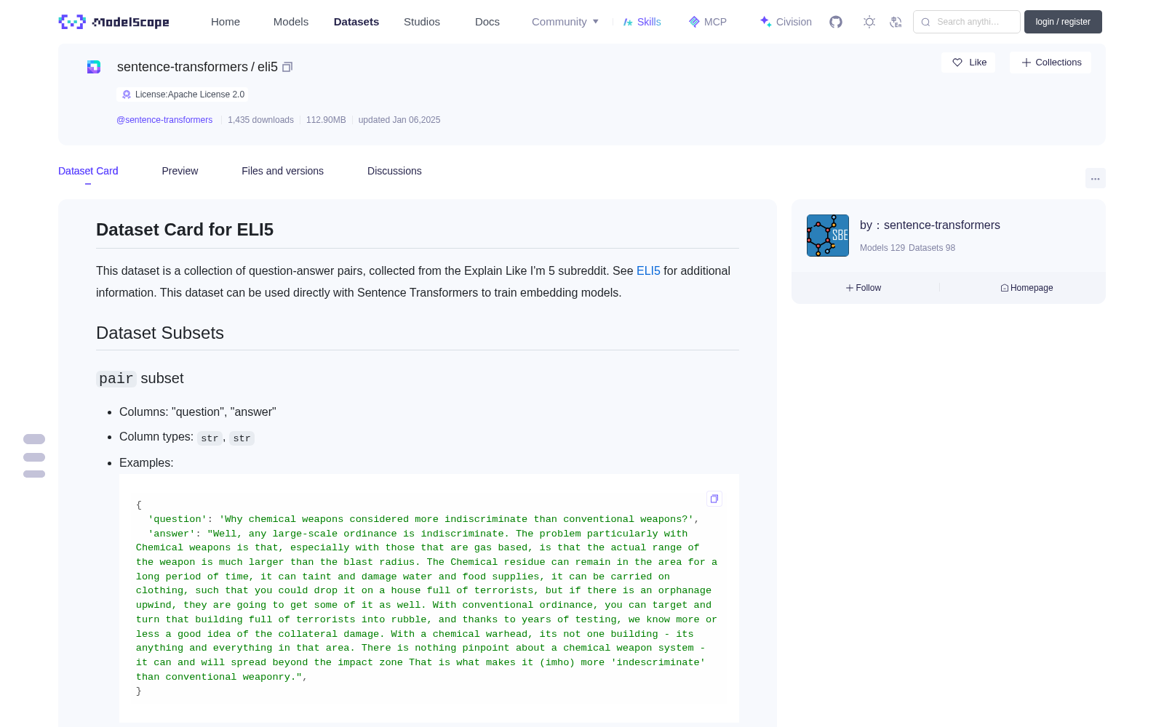
Task: Click in the search input field
Action: [967, 22]
